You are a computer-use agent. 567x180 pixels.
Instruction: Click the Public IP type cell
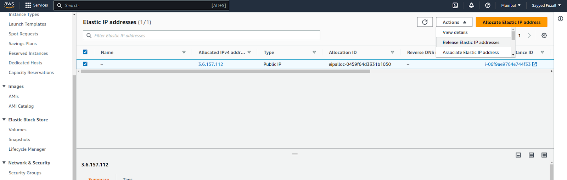coord(272,64)
